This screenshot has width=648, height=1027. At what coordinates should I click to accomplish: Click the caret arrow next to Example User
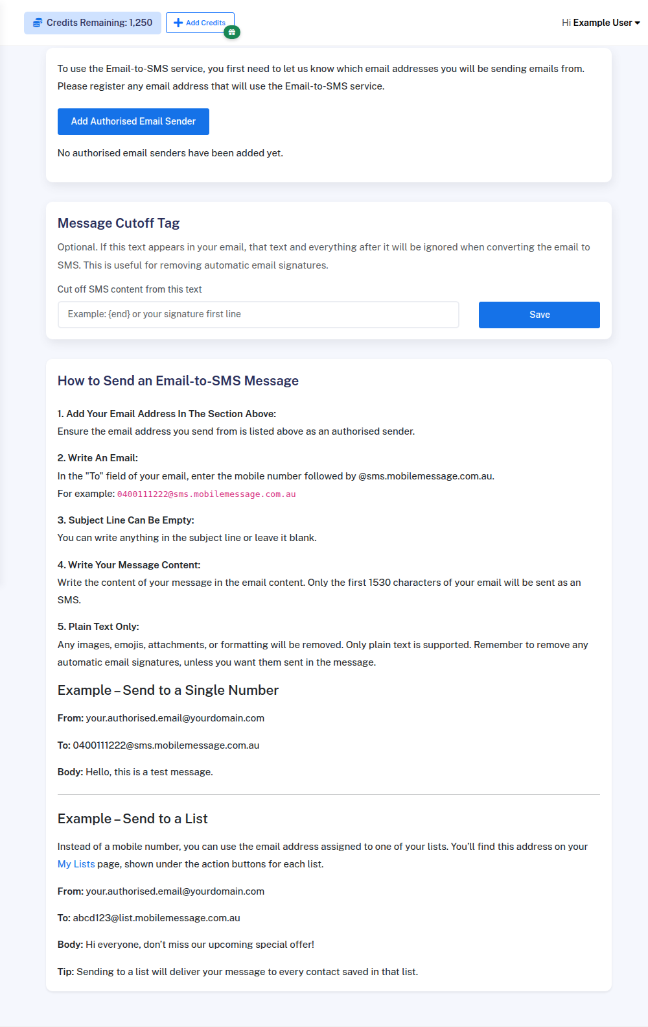point(638,23)
